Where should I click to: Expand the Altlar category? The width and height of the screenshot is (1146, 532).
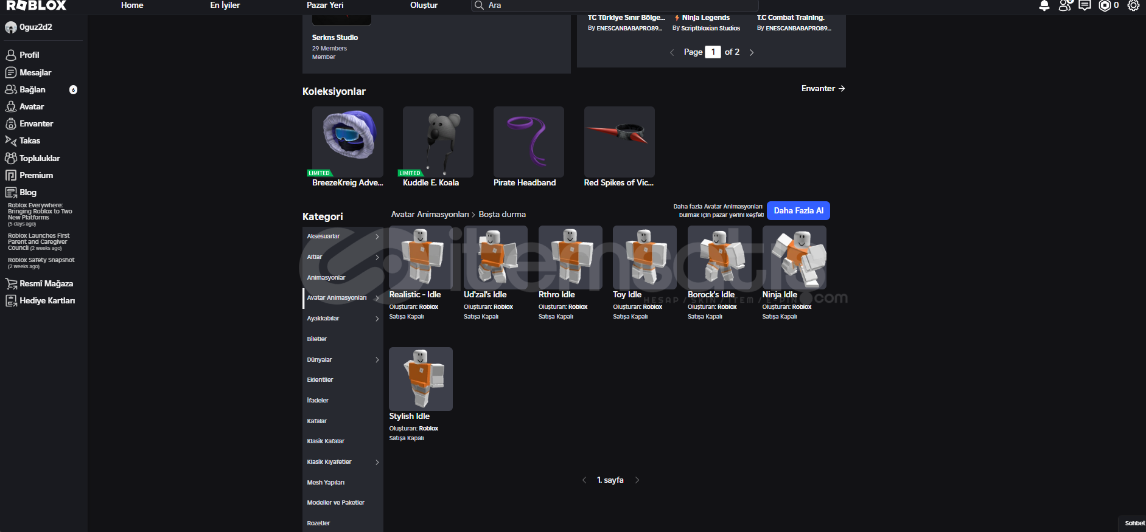point(343,257)
